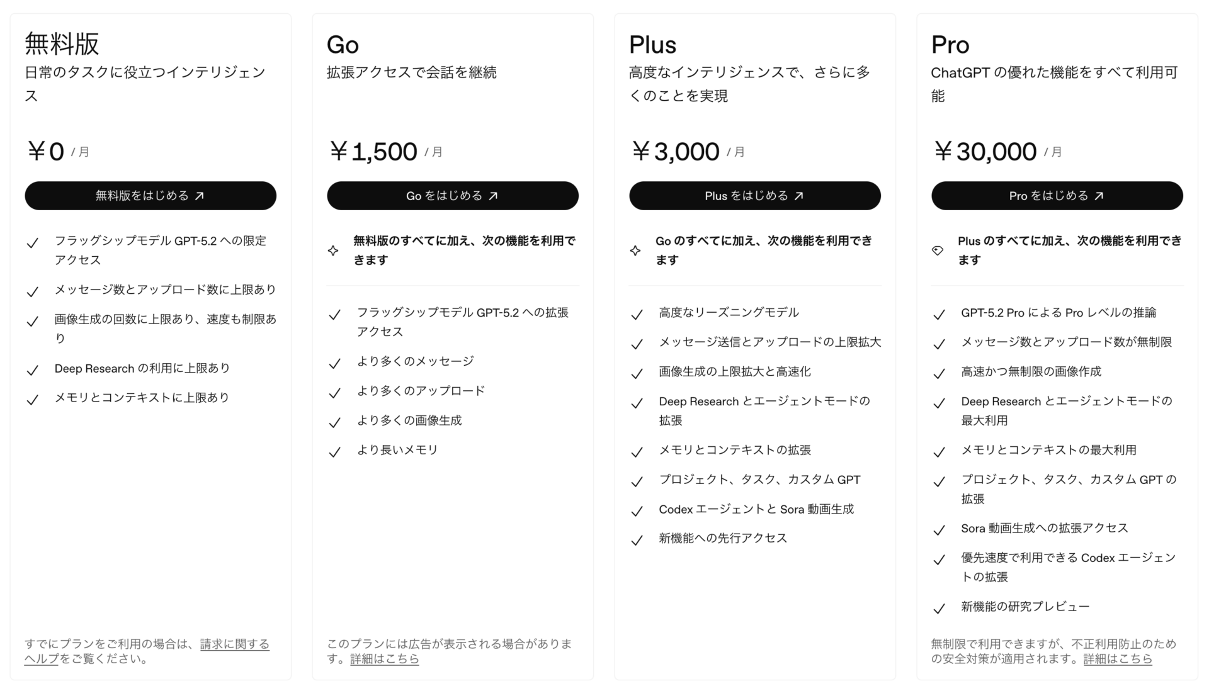Click the 無料版 plan heading
The width and height of the screenshot is (1209, 691).
[62, 44]
